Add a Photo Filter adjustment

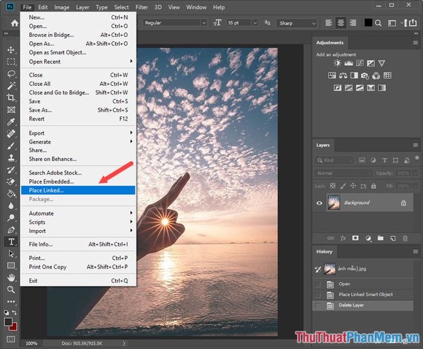tap(365, 75)
